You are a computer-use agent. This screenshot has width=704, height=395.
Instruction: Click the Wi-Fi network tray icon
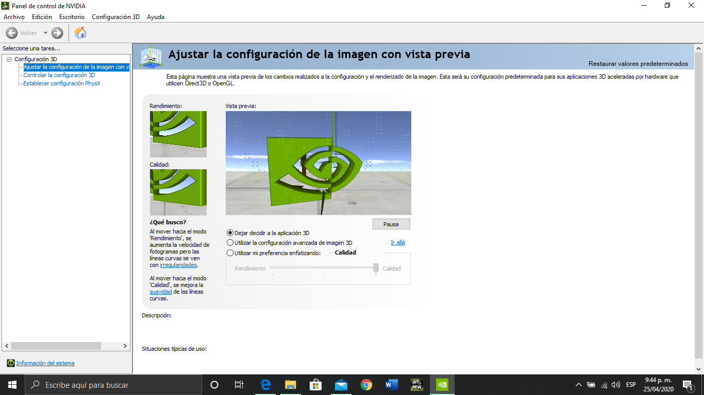[604, 385]
